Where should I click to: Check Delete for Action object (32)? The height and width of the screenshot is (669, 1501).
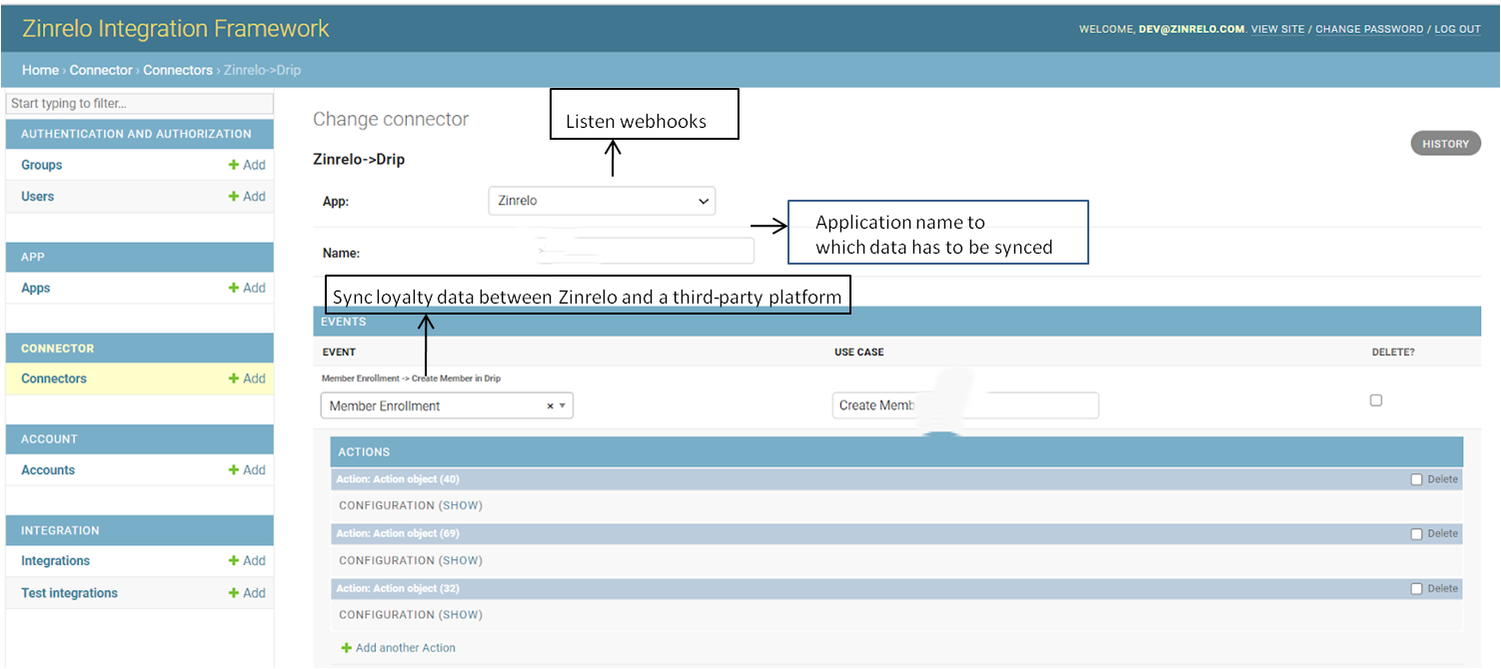tap(1416, 589)
